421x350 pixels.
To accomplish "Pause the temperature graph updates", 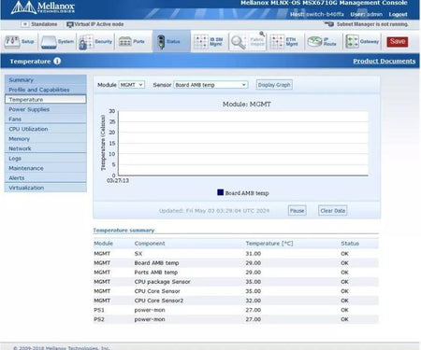I will tap(297, 211).
